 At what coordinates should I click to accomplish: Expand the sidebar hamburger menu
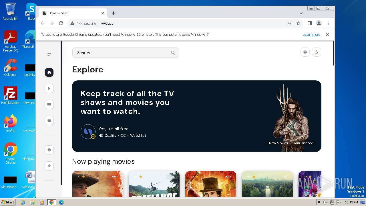49,54
